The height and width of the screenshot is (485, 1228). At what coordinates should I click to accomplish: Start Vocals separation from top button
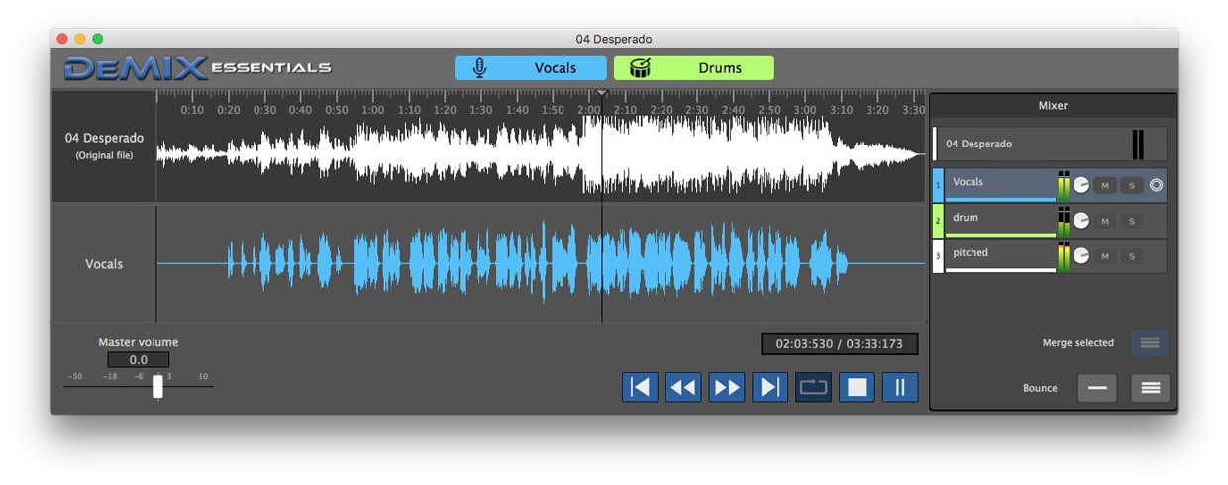pyautogui.click(x=531, y=68)
